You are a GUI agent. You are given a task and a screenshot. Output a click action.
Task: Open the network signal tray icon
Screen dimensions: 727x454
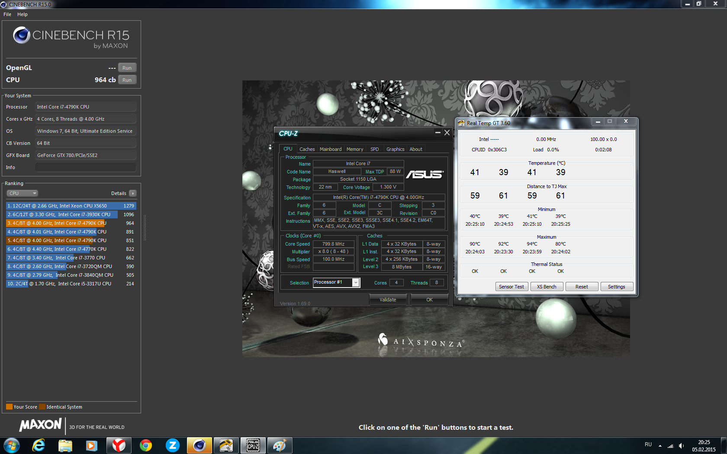pos(671,445)
